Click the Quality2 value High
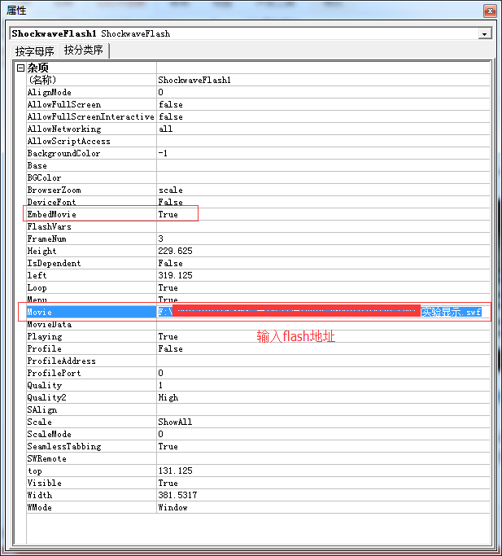Screen dimensions: 502x556 (323, 397)
